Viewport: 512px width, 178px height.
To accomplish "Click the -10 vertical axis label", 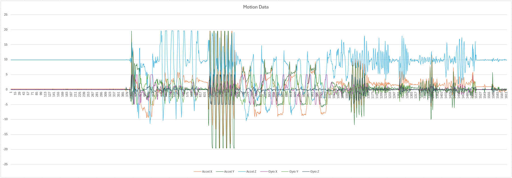I will (x=5, y=119).
